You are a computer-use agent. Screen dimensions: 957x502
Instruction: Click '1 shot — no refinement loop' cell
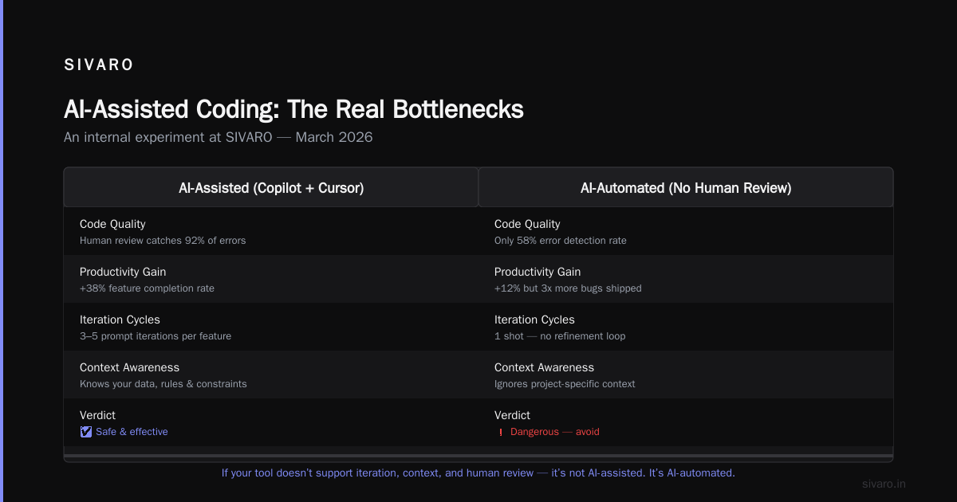pyautogui.click(x=686, y=327)
